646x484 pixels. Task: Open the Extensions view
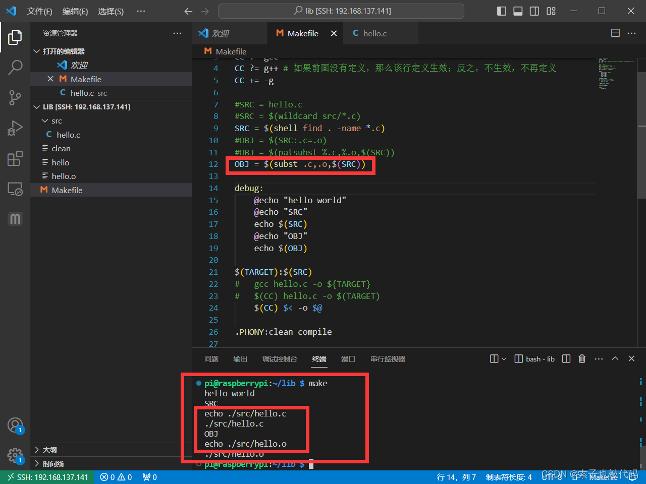pos(15,158)
